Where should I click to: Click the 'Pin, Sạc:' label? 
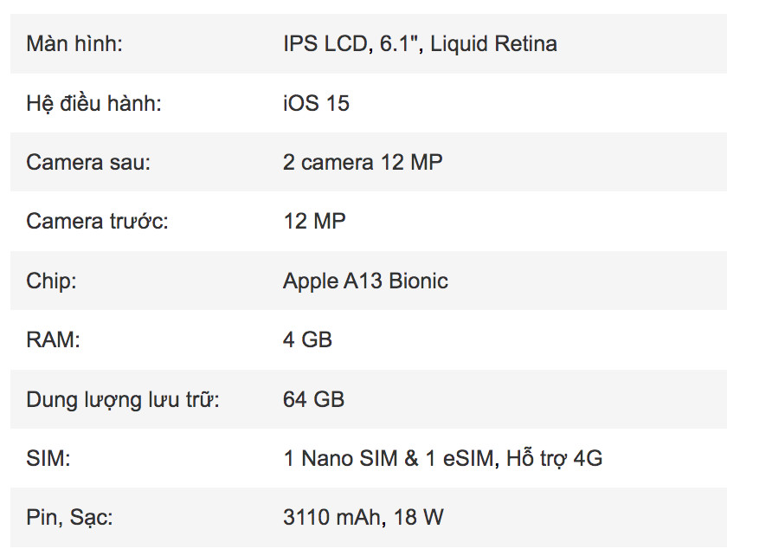(x=69, y=518)
